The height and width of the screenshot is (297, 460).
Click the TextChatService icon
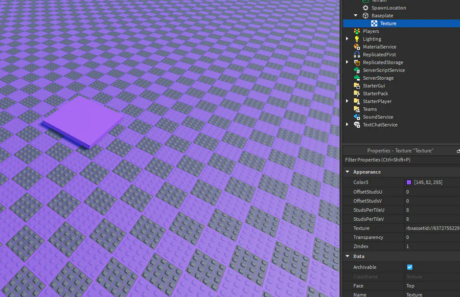coord(357,124)
